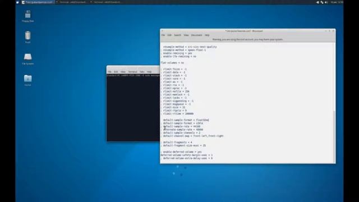Click the line 'default-sample-rate = 44100'

tap(181, 127)
